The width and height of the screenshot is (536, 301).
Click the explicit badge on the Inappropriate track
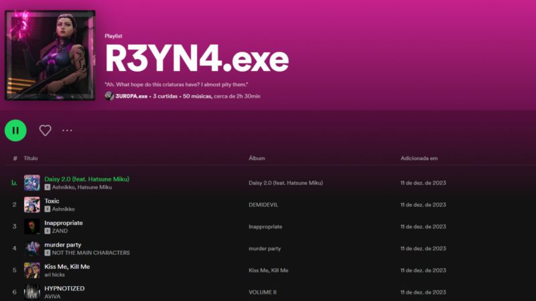47,231
